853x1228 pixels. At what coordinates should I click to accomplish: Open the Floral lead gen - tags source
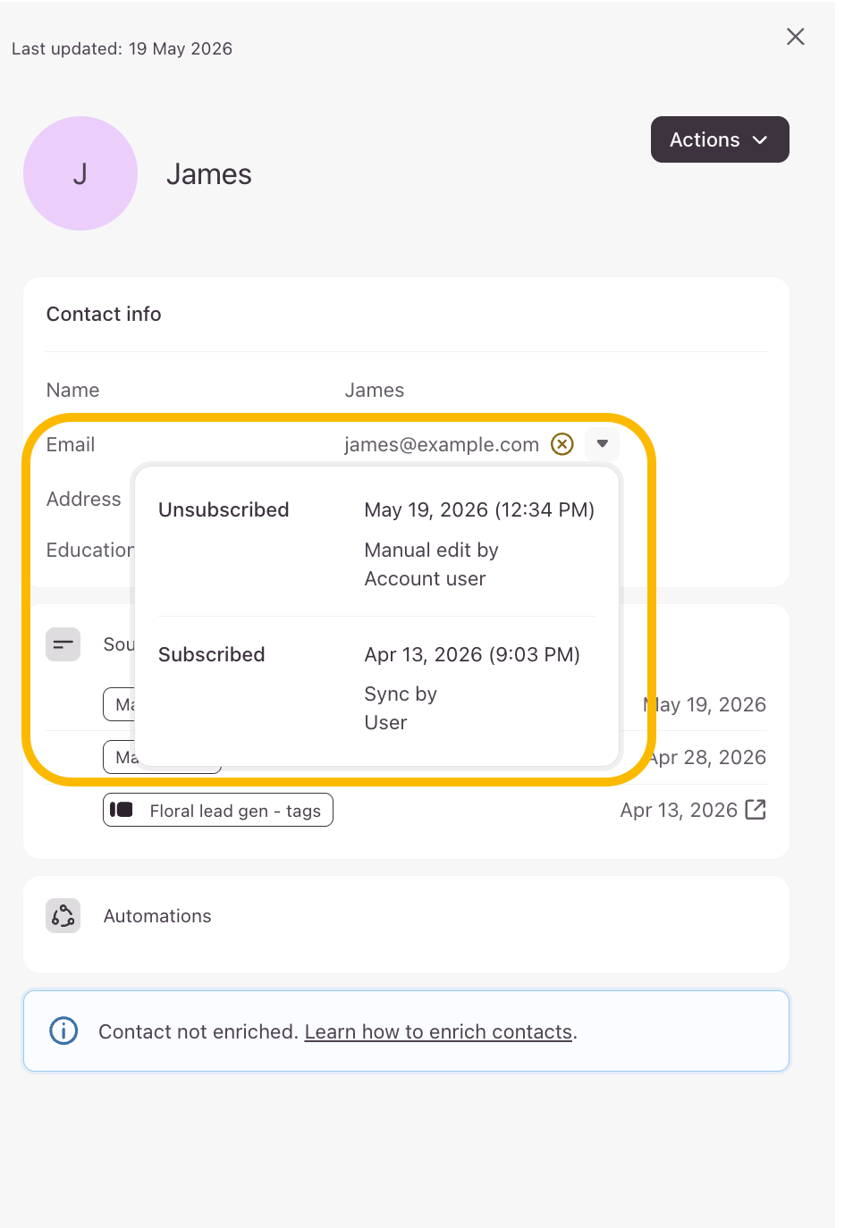(x=218, y=811)
